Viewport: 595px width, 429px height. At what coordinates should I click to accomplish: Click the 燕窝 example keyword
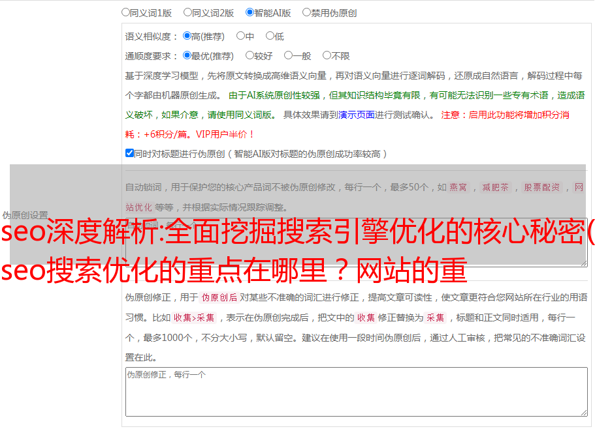coord(458,187)
